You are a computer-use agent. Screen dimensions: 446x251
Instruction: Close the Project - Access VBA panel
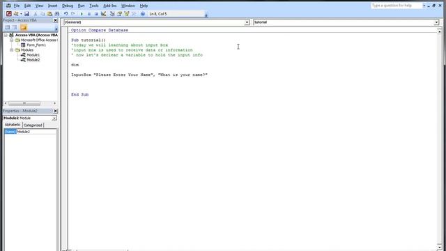[56, 20]
